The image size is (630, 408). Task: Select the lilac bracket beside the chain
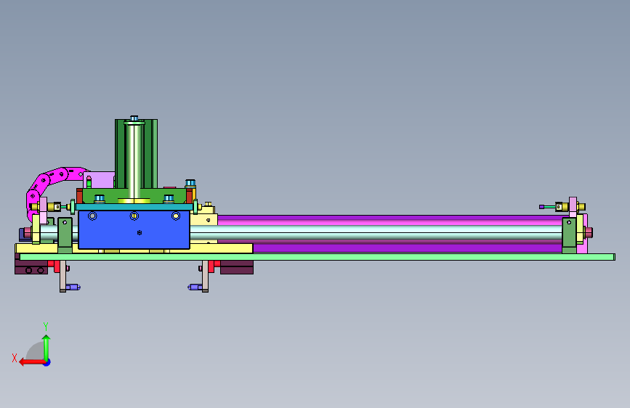point(100,179)
